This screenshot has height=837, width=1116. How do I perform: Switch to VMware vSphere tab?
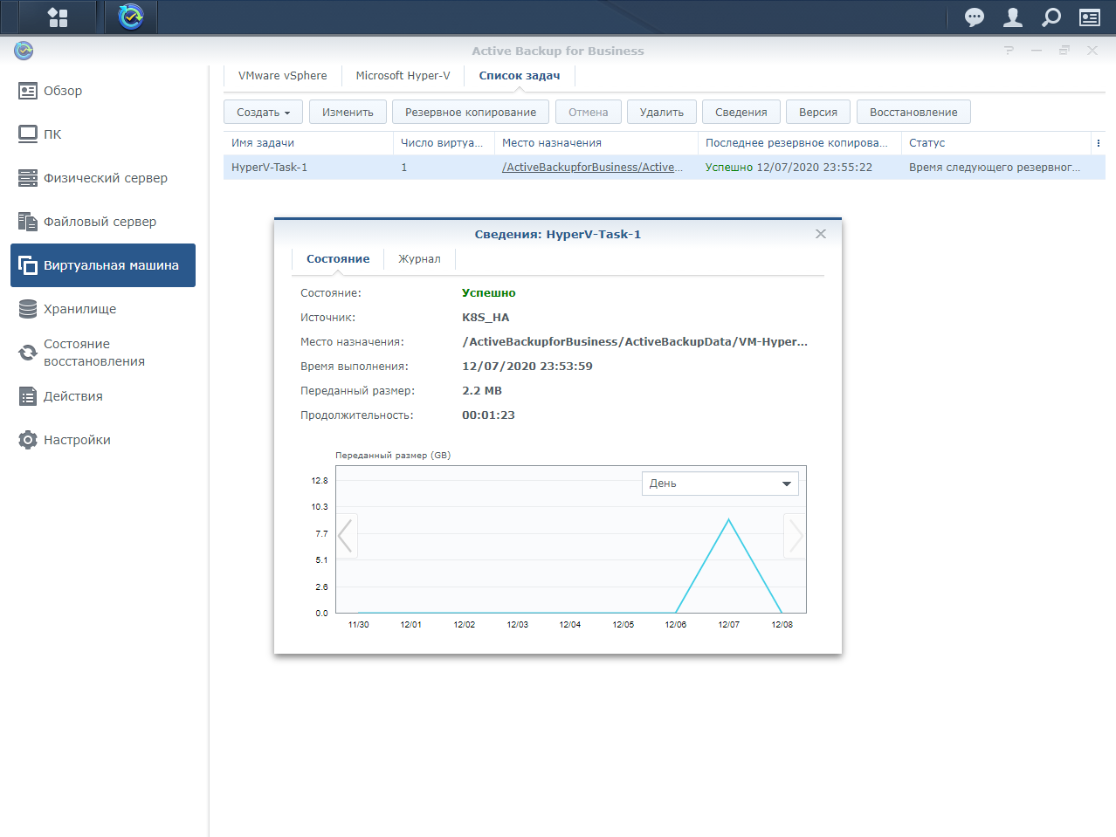point(283,76)
